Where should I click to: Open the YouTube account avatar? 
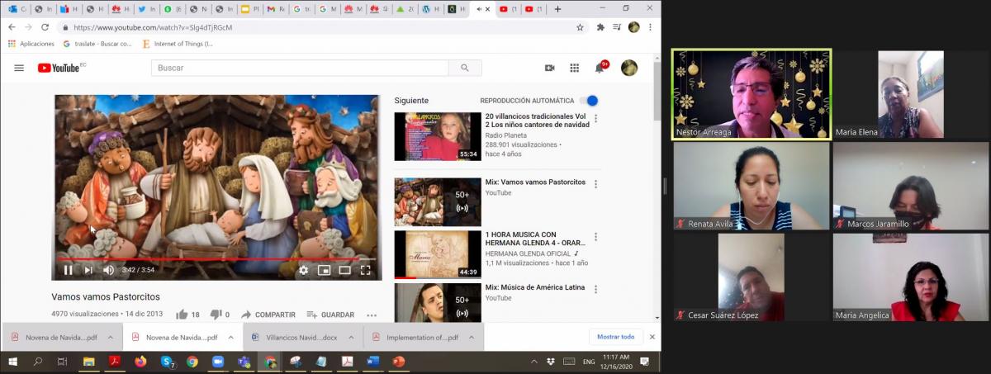click(629, 68)
